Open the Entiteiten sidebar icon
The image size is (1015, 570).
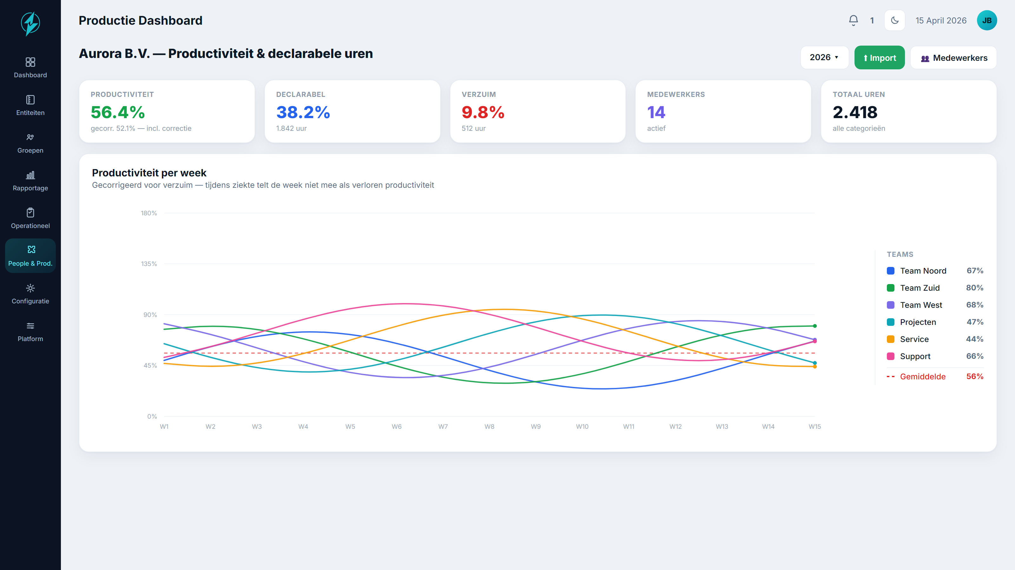coord(30,100)
